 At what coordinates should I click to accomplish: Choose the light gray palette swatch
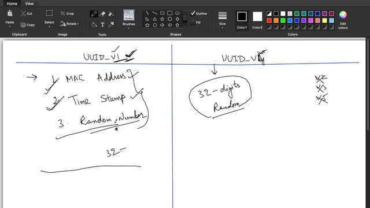290,13
